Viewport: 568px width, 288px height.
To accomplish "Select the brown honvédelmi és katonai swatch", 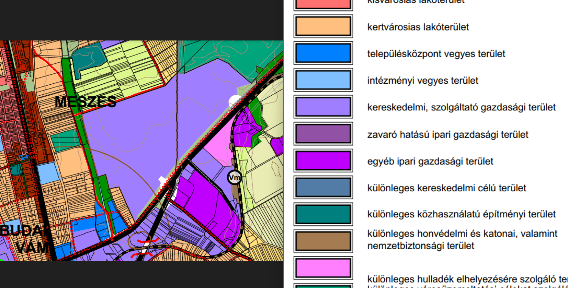I will point(323,241).
